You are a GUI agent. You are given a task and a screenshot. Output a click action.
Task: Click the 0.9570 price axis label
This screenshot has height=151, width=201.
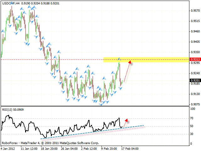(x=195, y=11)
